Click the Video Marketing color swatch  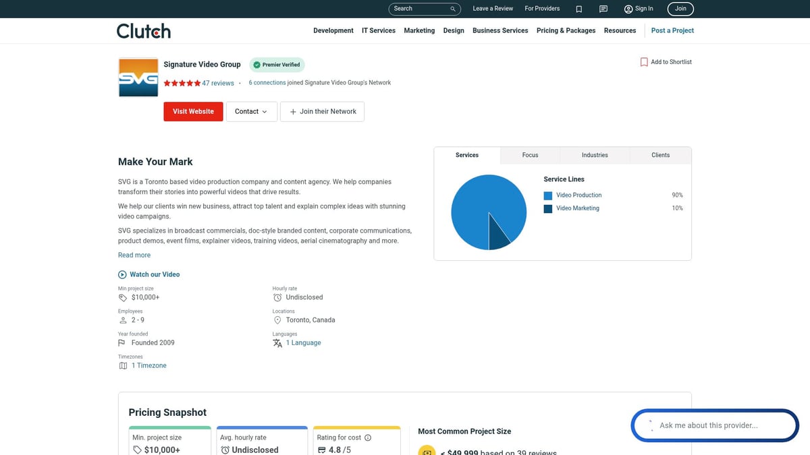(x=548, y=209)
